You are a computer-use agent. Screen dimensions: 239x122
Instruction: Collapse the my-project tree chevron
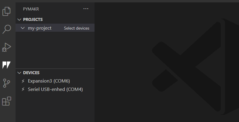click(23, 28)
